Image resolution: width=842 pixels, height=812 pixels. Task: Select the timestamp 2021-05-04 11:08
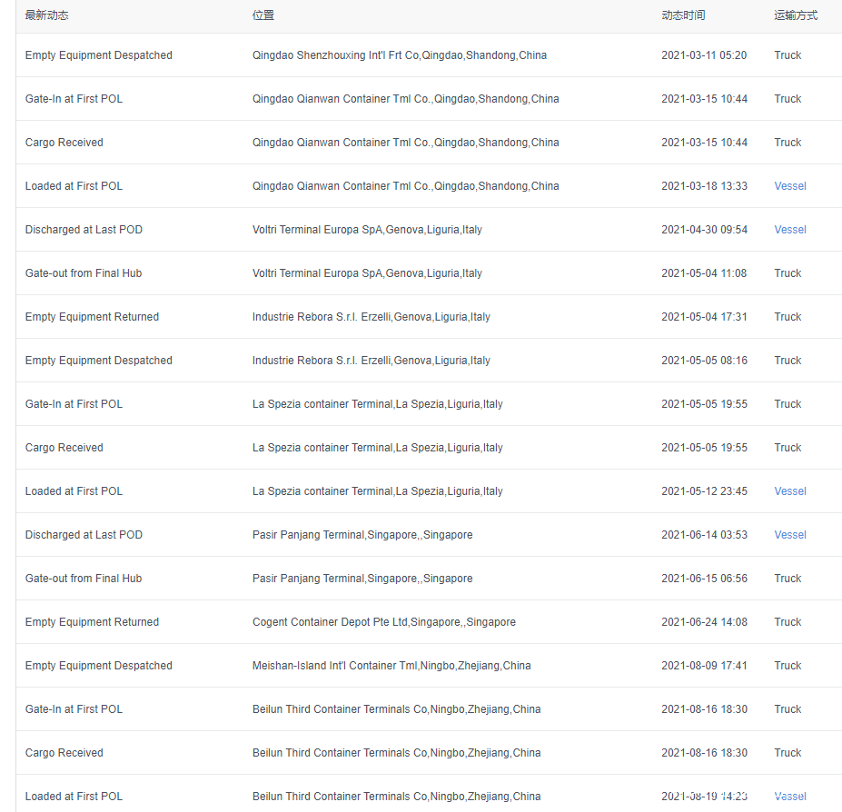tap(704, 273)
